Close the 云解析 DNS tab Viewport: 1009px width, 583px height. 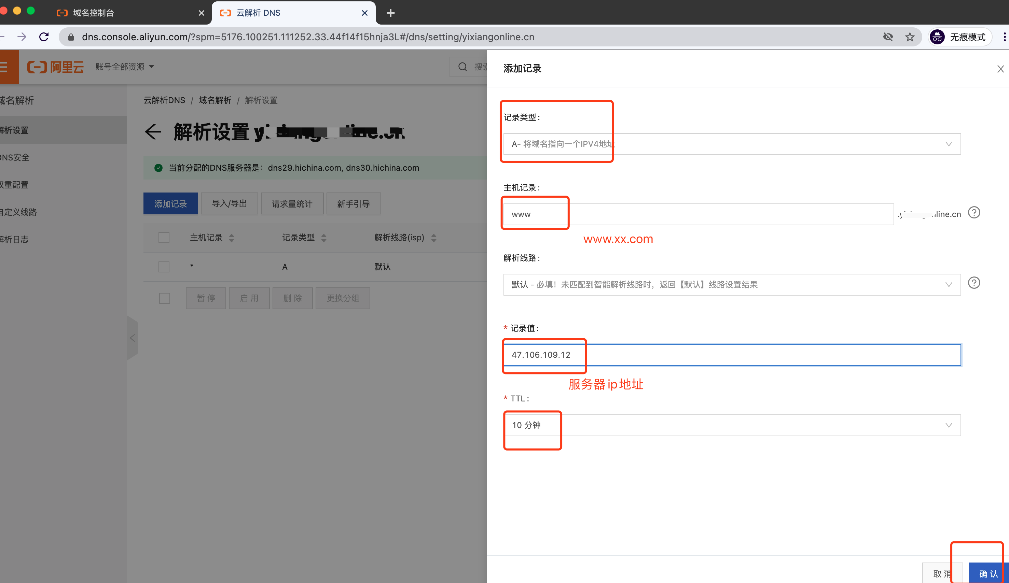coord(364,13)
